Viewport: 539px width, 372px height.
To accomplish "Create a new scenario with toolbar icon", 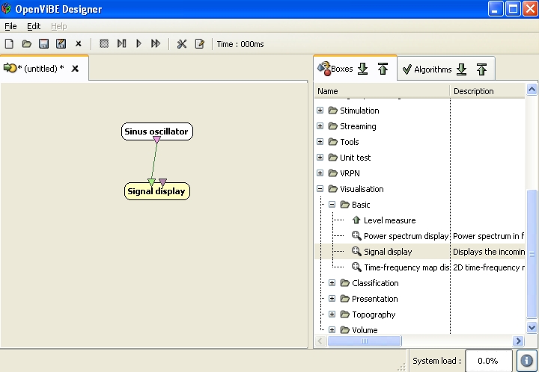I will (x=10, y=44).
